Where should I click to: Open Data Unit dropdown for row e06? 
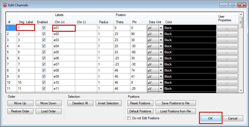click(161, 58)
